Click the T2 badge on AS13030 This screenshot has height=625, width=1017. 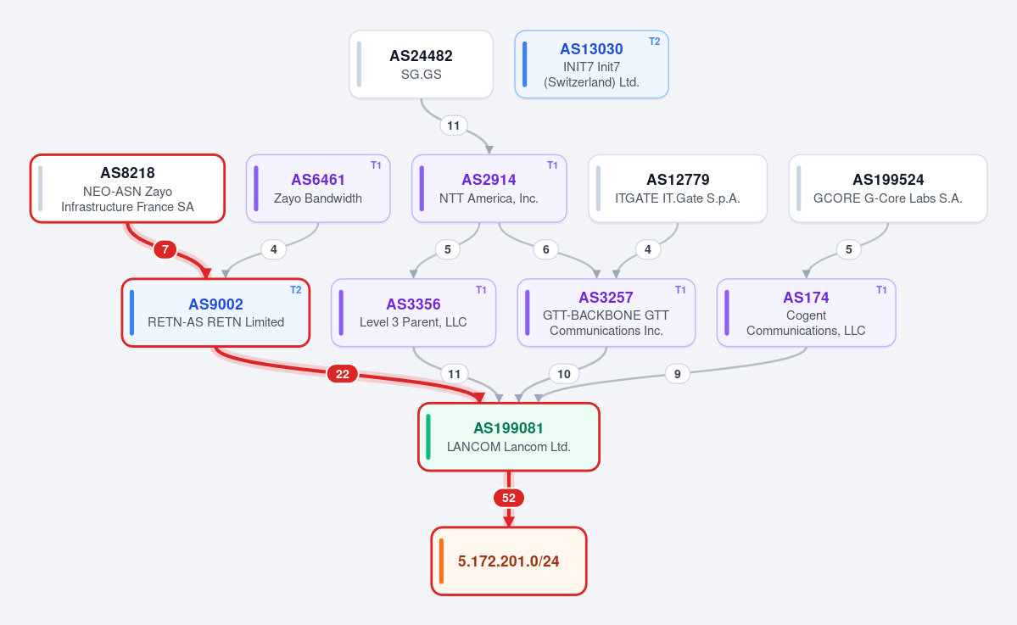[655, 42]
